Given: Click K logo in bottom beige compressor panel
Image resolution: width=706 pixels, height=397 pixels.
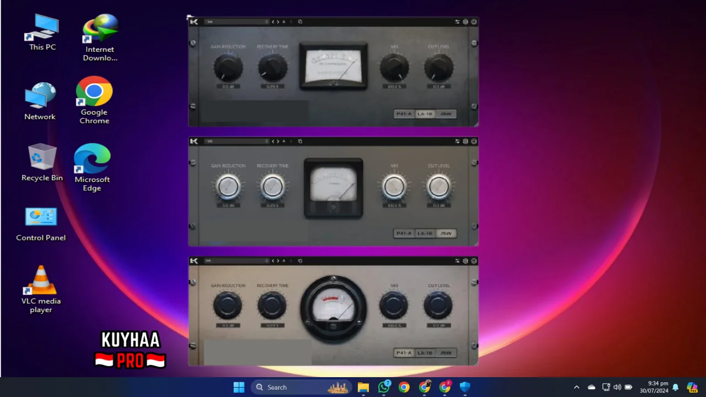Looking at the screenshot, I should [194, 260].
